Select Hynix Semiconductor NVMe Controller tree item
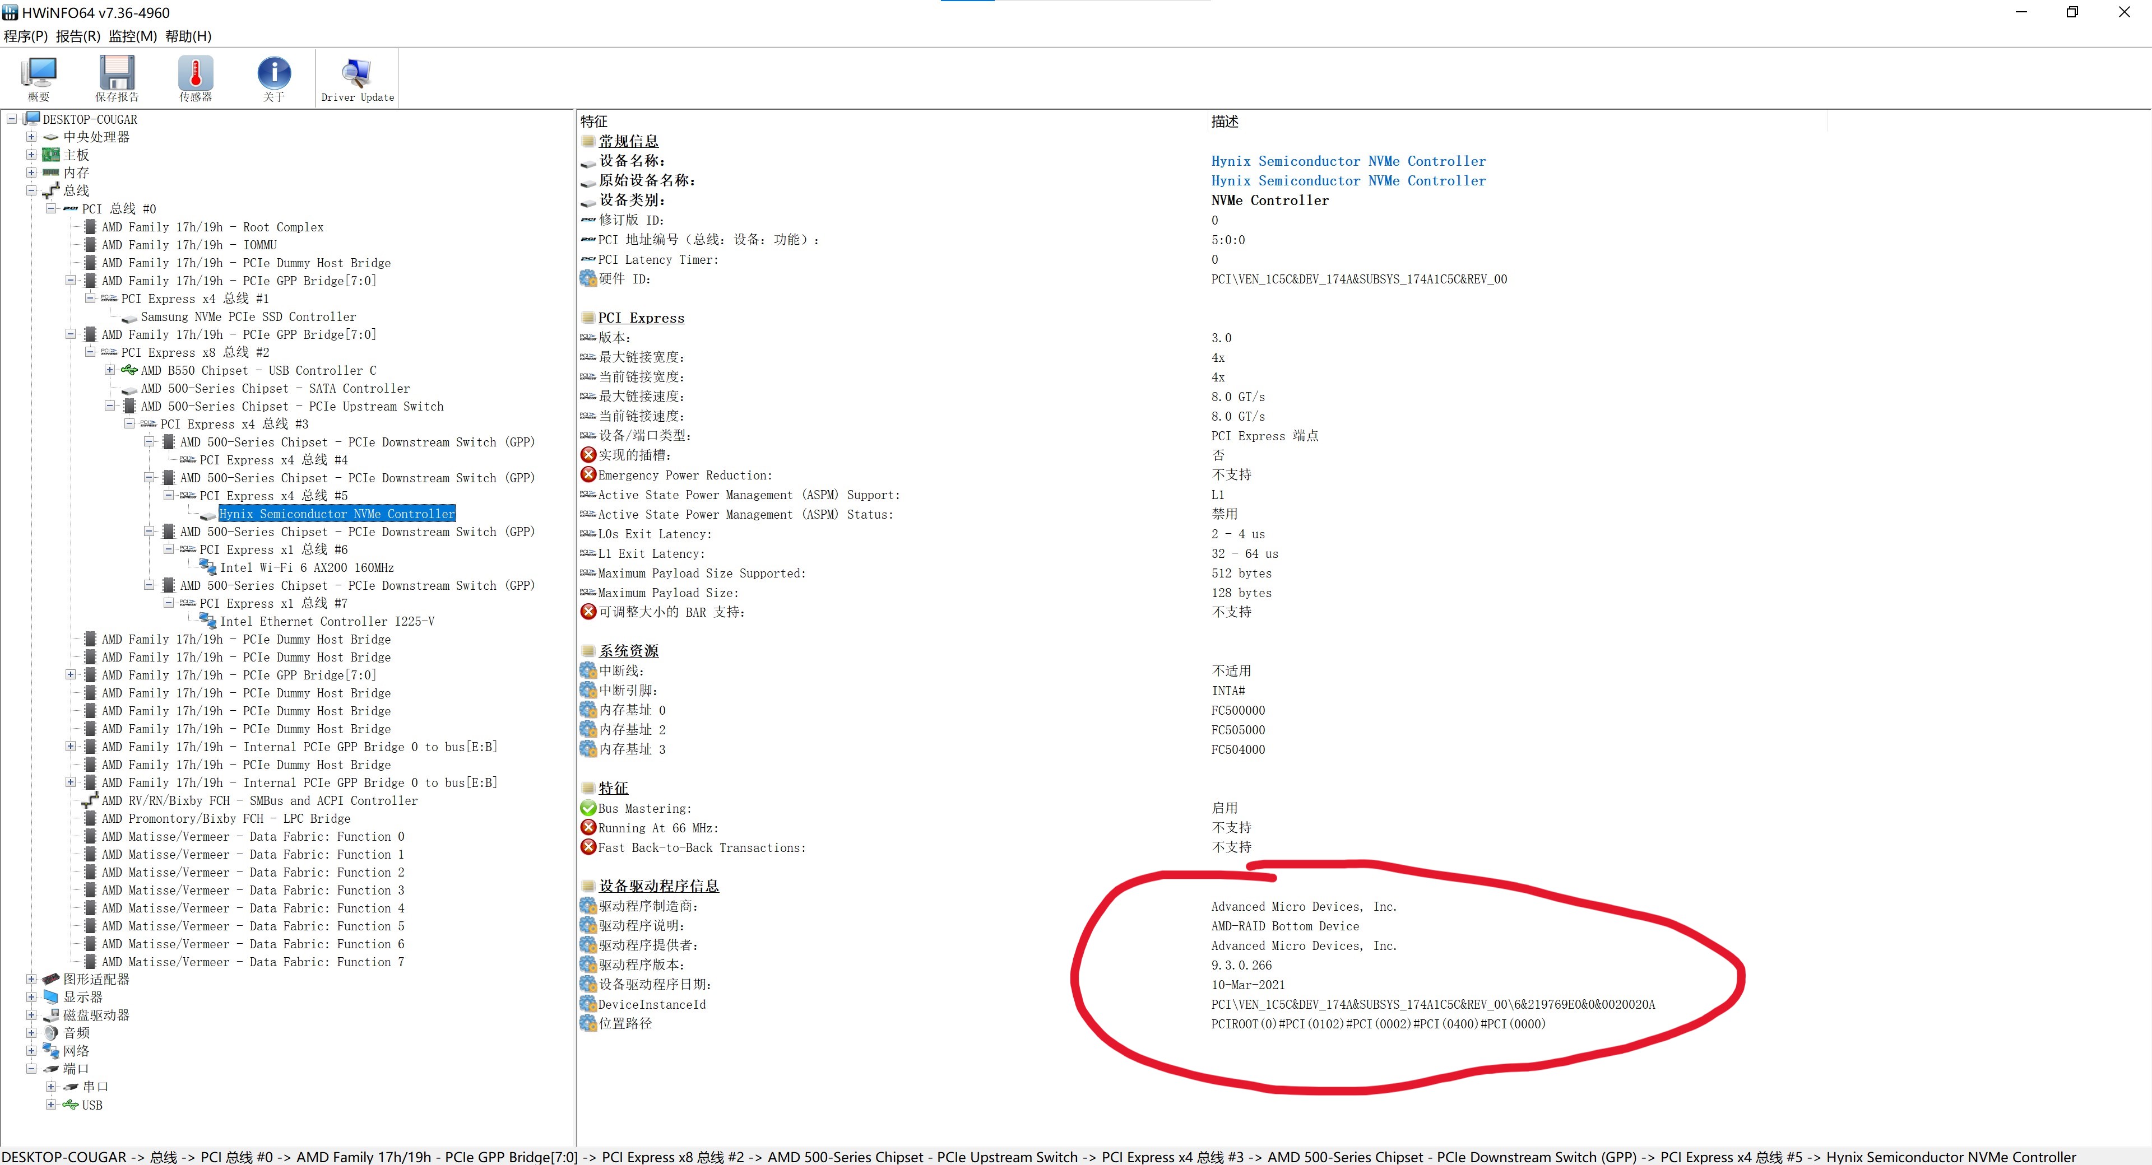This screenshot has width=2152, height=1165. point(337,514)
